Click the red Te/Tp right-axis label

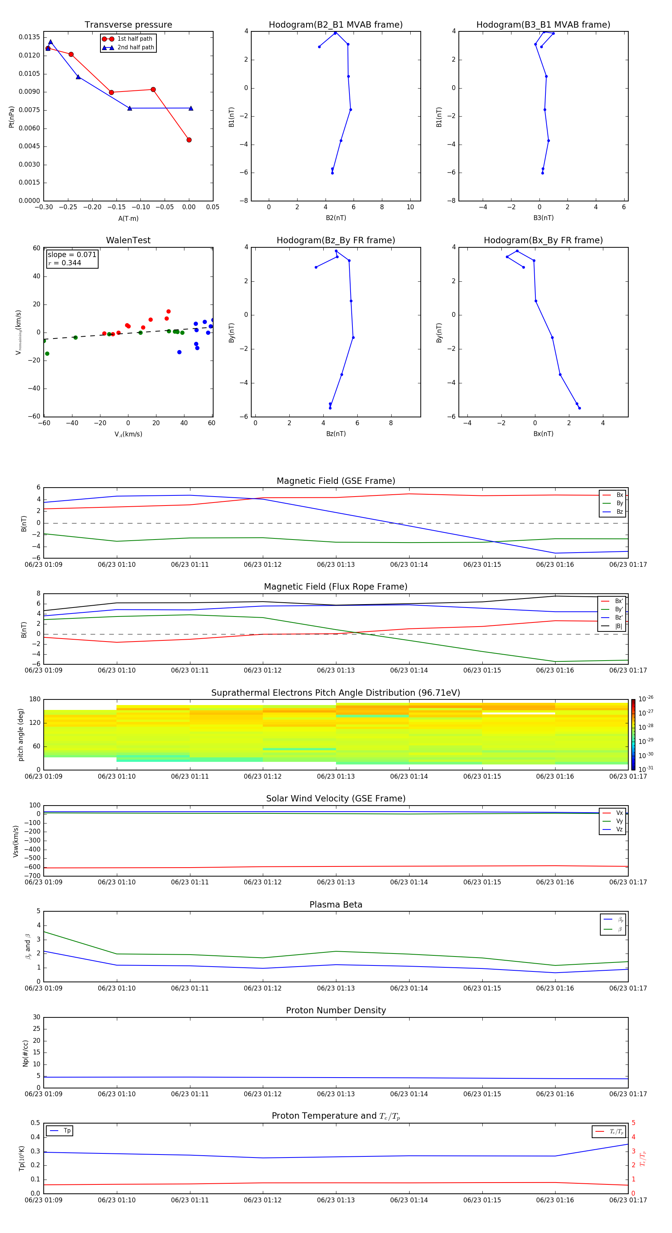click(643, 1158)
